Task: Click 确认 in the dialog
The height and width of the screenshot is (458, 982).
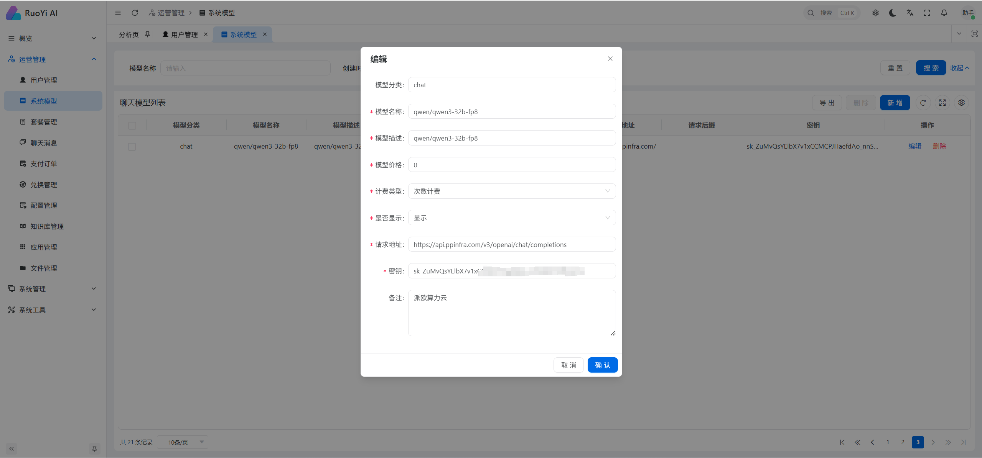Action: [602, 365]
